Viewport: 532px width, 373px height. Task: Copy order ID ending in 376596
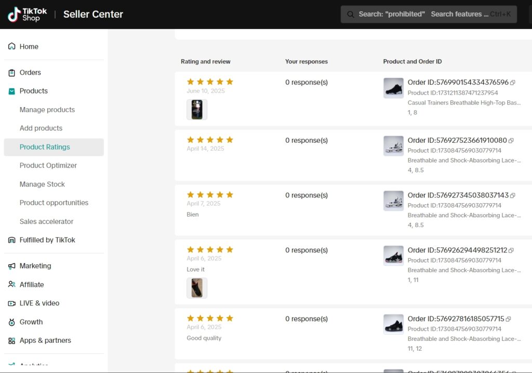tap(513, 83)
